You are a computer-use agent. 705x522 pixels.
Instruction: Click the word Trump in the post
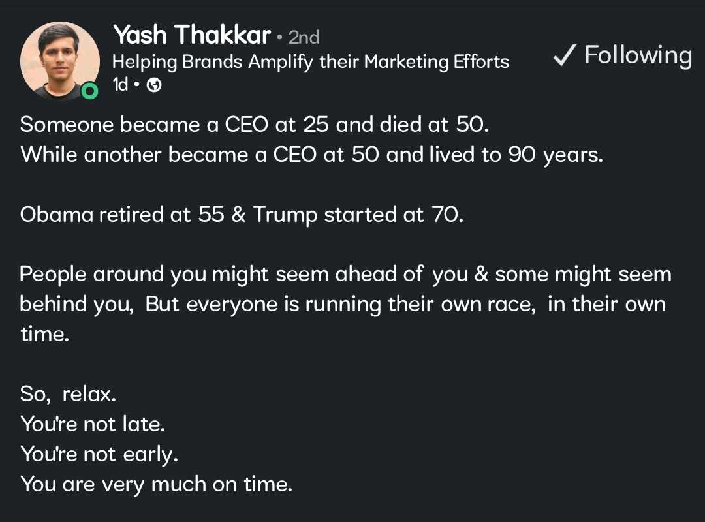tap(285, 215)
